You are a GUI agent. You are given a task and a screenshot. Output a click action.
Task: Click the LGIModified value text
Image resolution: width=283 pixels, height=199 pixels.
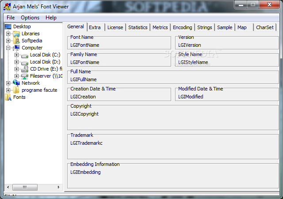pyautogui.click(x=191, y=97)
